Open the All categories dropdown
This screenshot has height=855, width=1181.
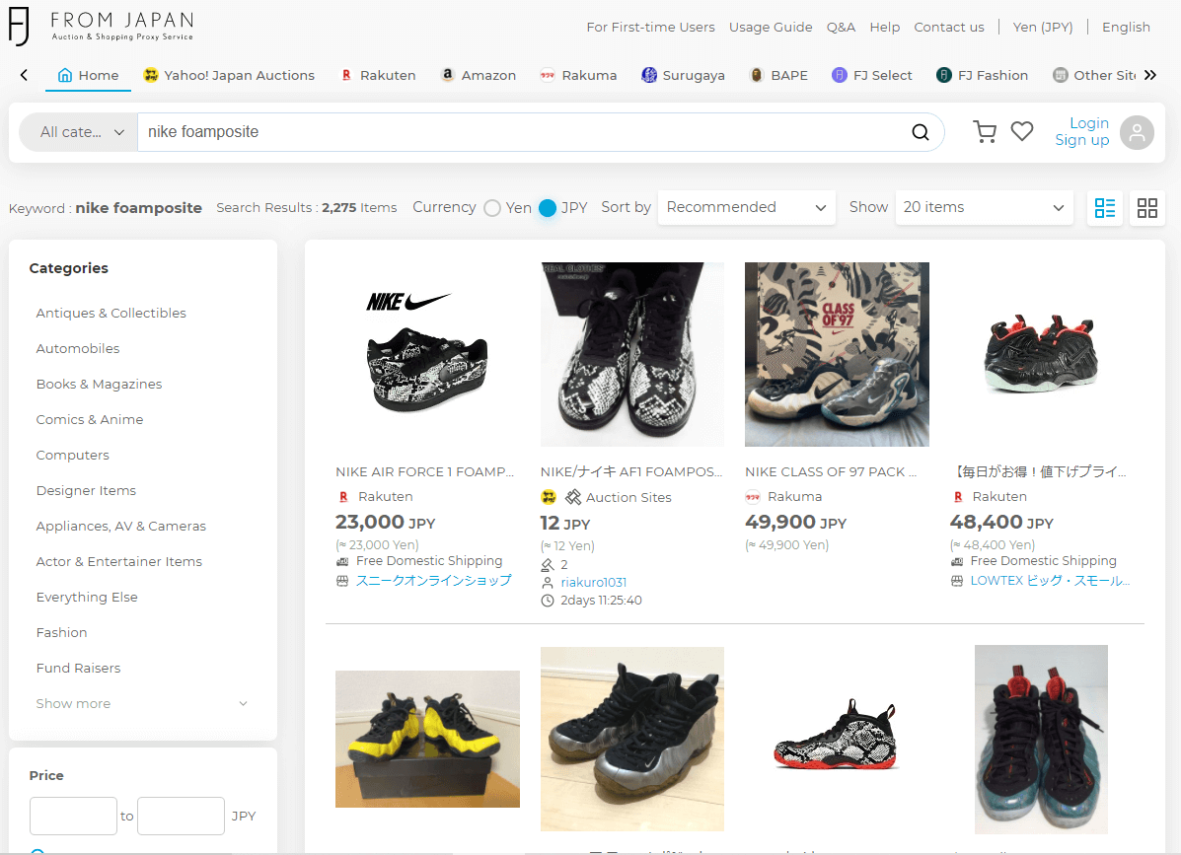pos(79,132)
